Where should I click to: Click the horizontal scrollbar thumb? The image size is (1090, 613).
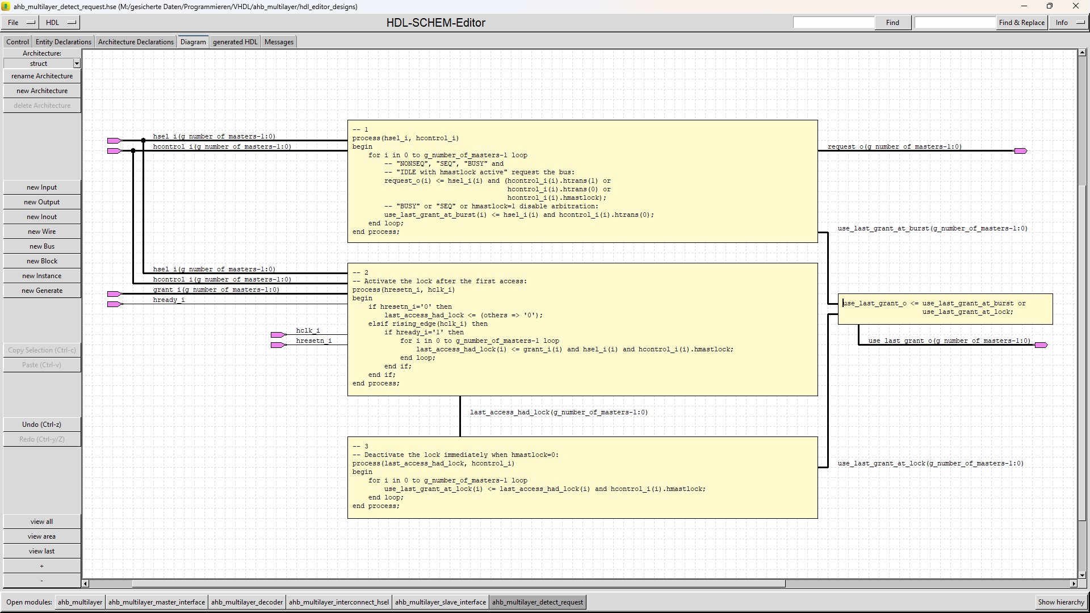click(458, 583)
